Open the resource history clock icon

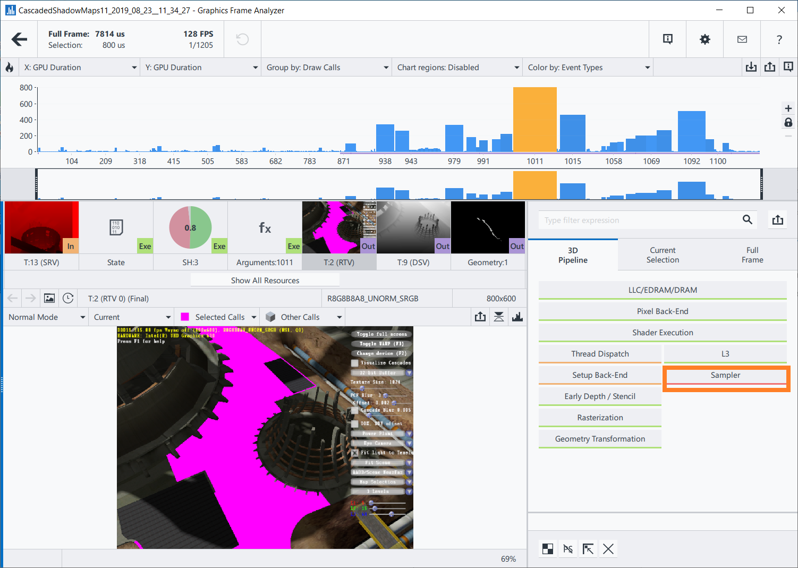tap(68, 299)
